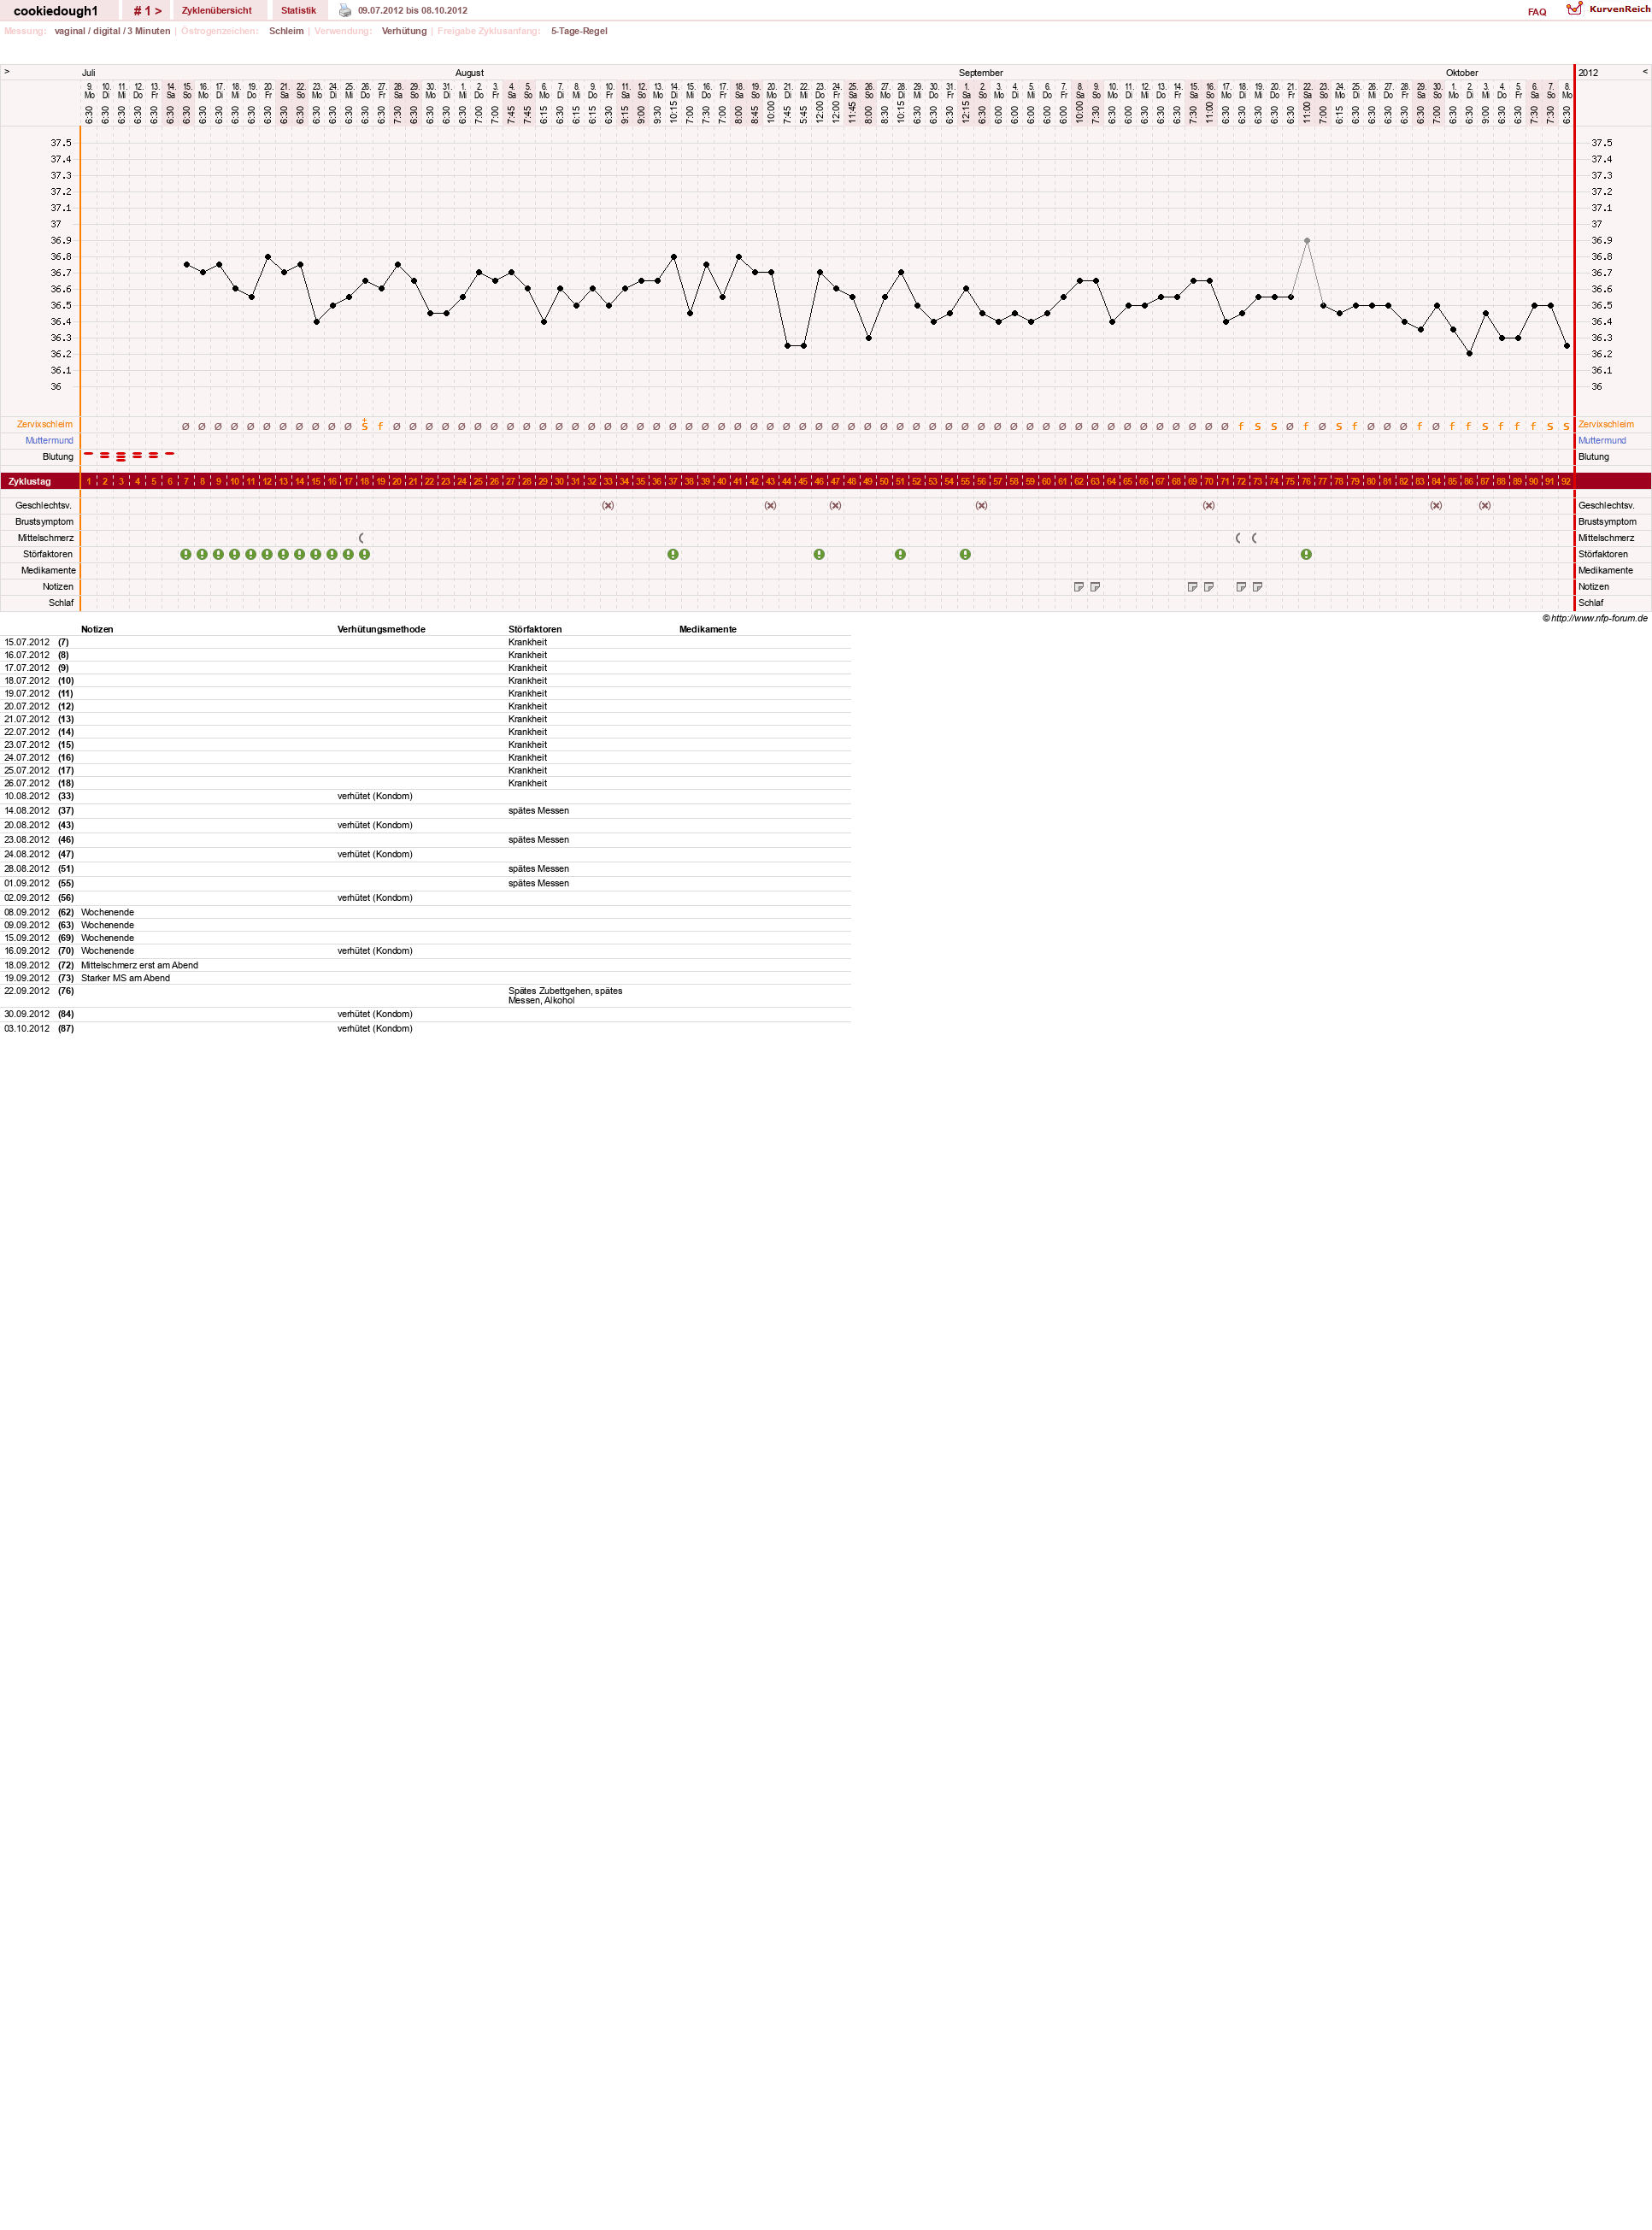Click 'spätes Messen' in the 14.08.2012 row
Viewport: 1652px width, 2230px height.
point(539,811)
